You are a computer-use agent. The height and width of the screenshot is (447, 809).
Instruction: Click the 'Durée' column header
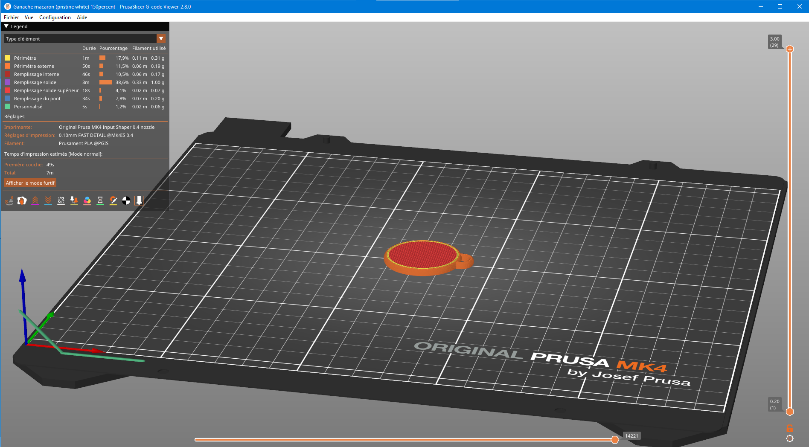(89, 48)
